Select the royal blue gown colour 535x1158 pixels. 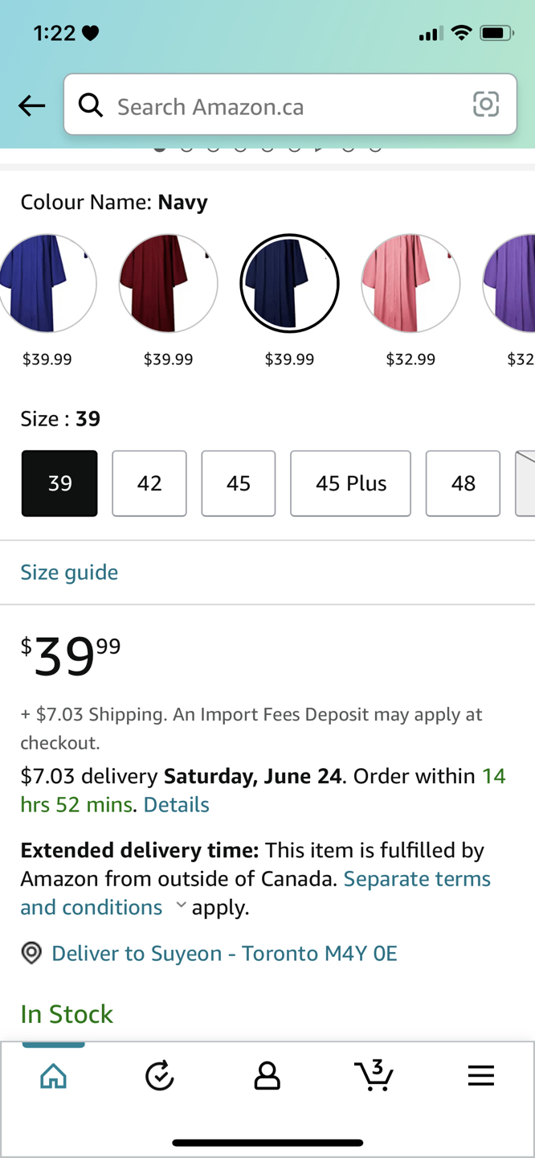tap(47, 284)
